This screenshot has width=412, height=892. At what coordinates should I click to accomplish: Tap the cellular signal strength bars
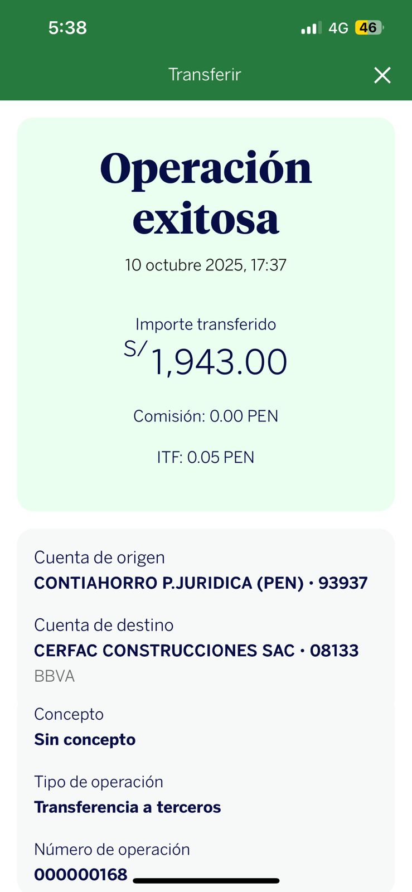(311, 28)
